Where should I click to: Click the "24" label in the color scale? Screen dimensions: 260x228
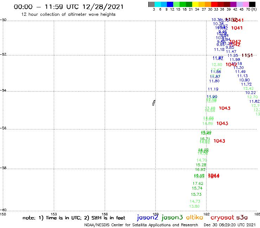click(x=197, y=9)
